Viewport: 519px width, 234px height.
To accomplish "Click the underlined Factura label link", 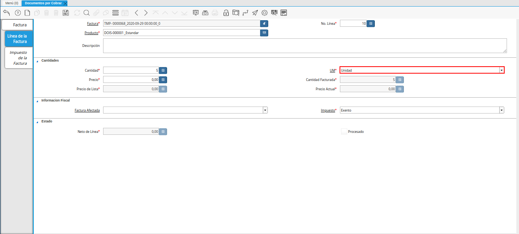I will pyautogui.click(x=93, y=24).
